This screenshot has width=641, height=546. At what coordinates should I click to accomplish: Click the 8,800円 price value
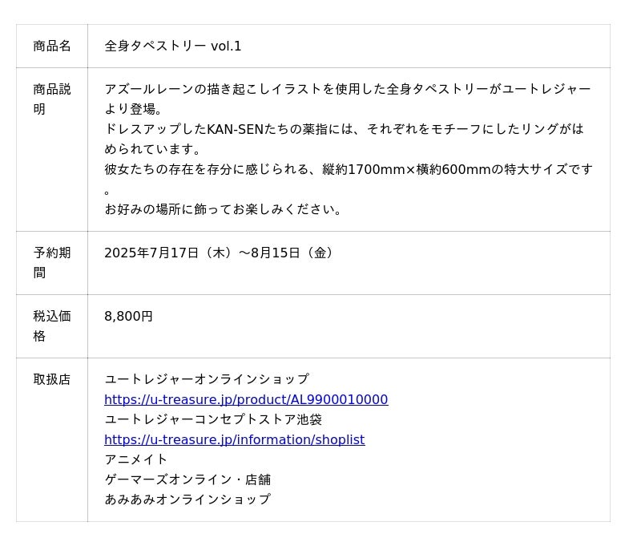128,317
